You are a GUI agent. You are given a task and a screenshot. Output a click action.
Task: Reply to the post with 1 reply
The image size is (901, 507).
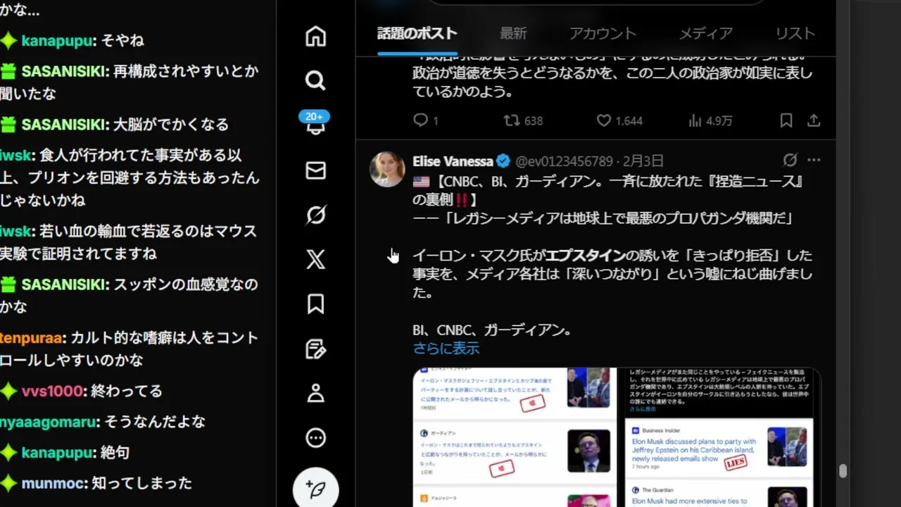click(425, 120)
